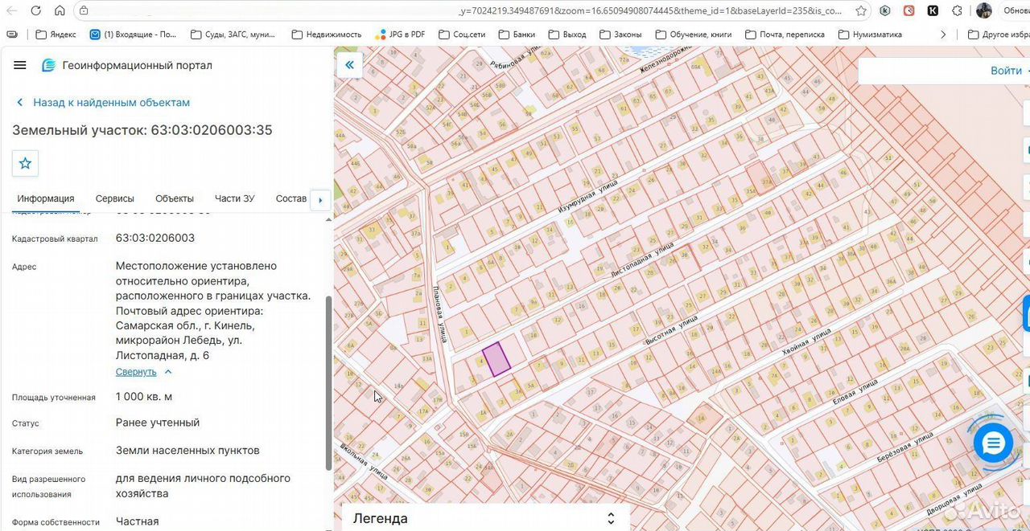Open the Входящие mail bookmark

[x=133, y=35]
